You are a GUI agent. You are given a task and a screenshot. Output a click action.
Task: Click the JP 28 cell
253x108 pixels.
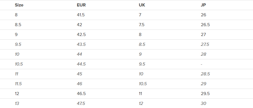coord(203,54)
